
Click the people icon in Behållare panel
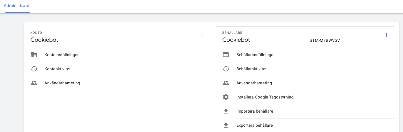226,83
